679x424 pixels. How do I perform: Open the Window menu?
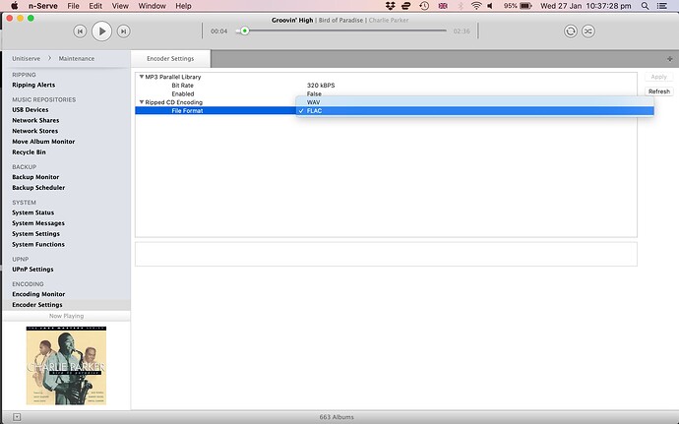click(x=152, y=6)
